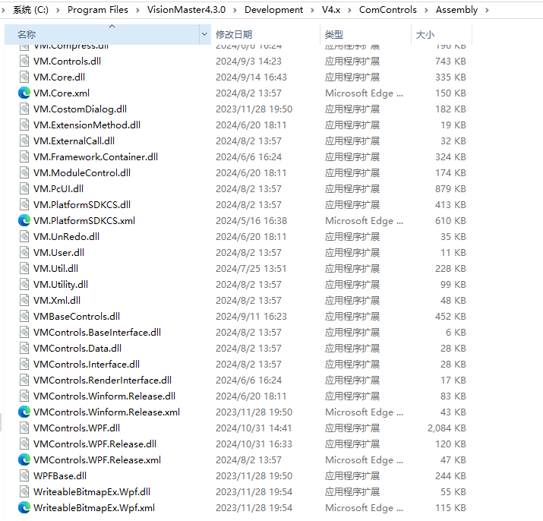Viewport: 543px width, 521px height.
Task: Select file name VMControls.WPF.Release.dll
Action: click(95, 444)
